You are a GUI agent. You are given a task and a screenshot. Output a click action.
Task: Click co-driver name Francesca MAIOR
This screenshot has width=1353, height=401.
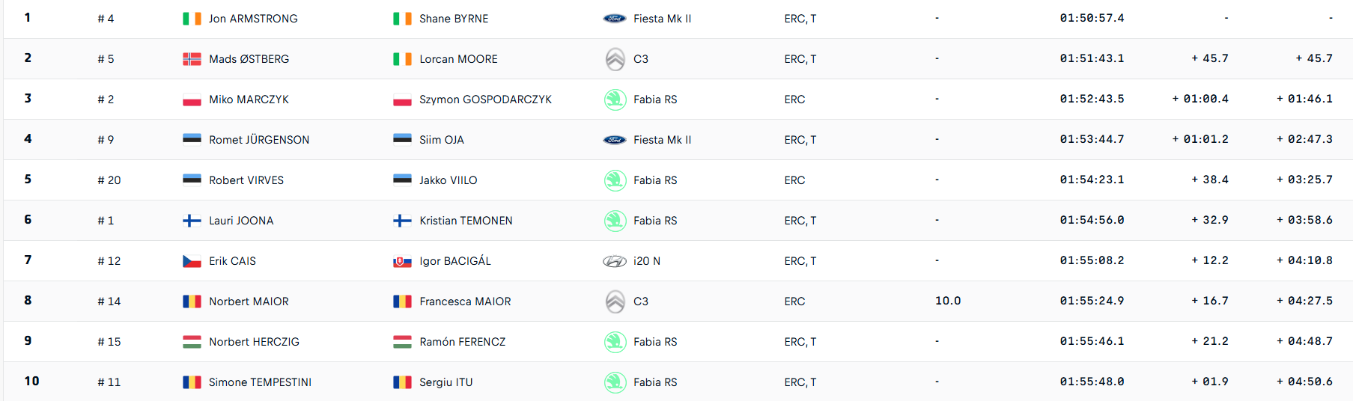(465, 301)
